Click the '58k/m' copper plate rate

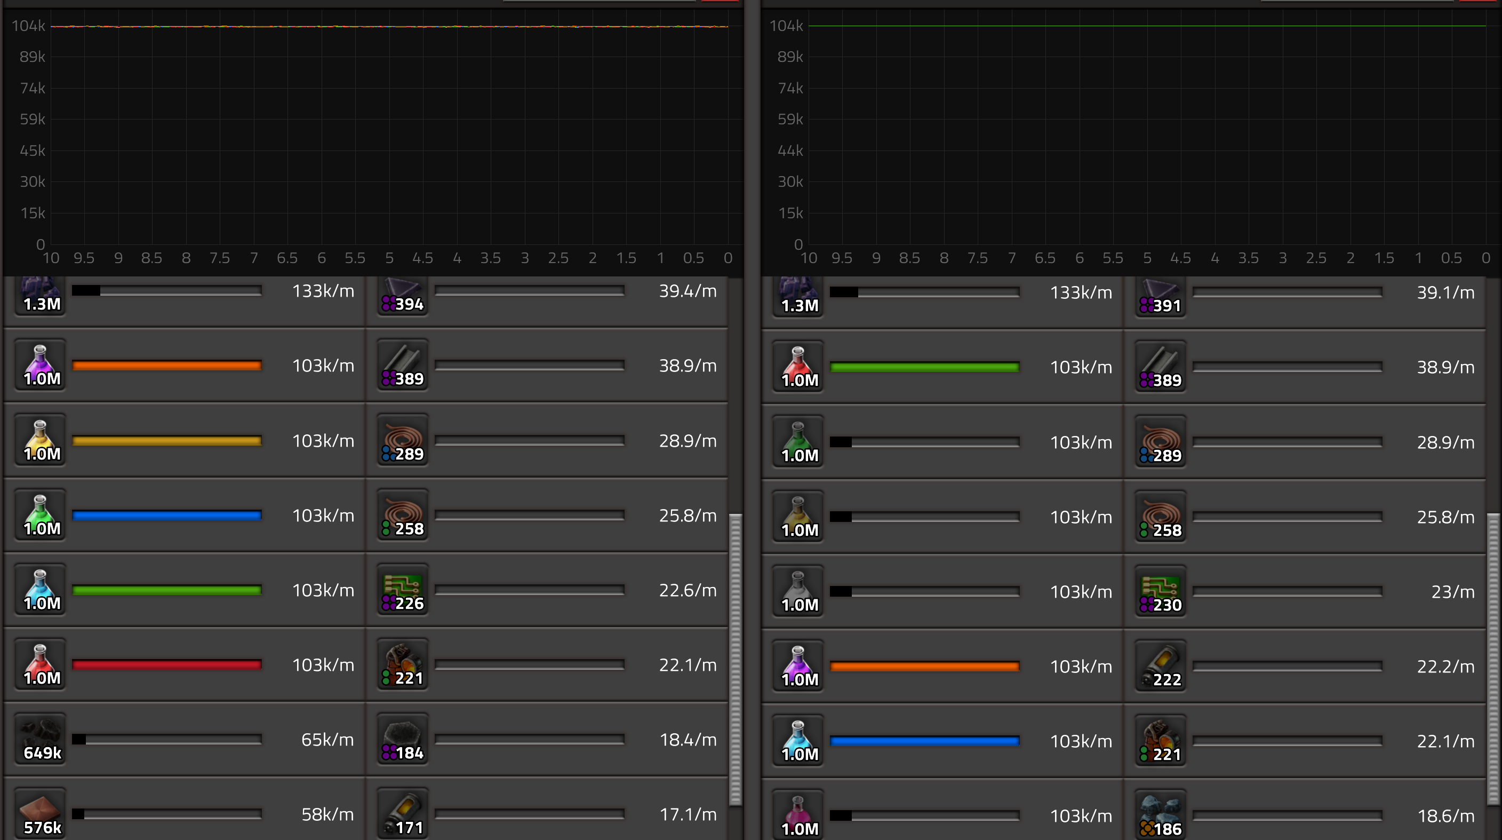point(327,814)
